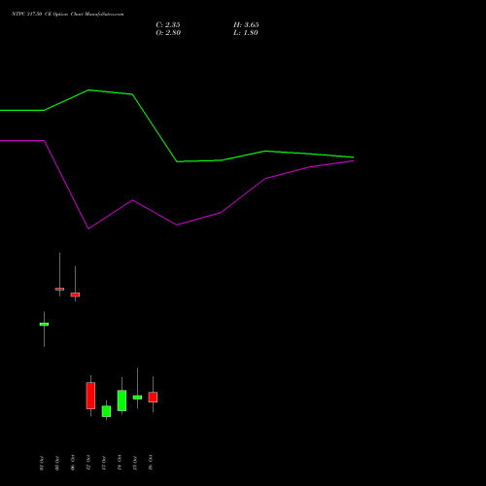Click the chart title text starting with NTPC

(68, 15)
